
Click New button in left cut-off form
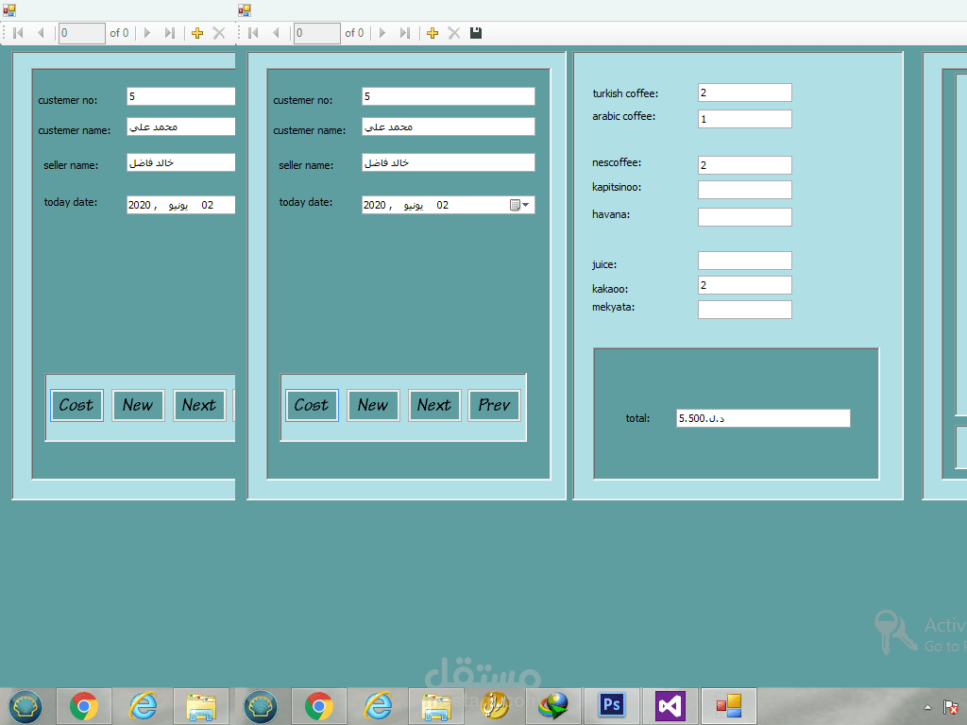click(138, 406)
